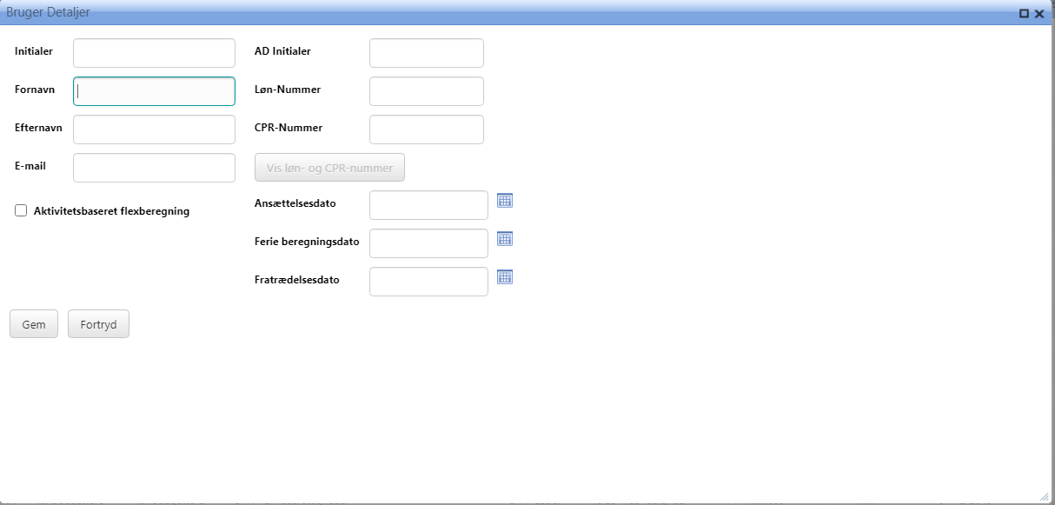Select the Efternavn text box
Screen dimensions: 1055x505
pyautogui.click(x=154, y=130)
